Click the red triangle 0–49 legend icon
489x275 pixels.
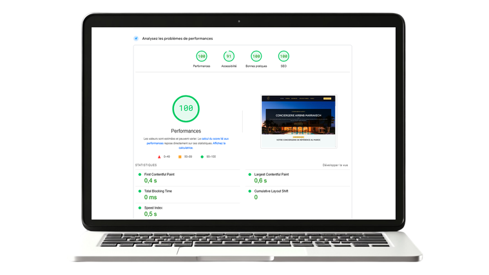pos(159,157)
